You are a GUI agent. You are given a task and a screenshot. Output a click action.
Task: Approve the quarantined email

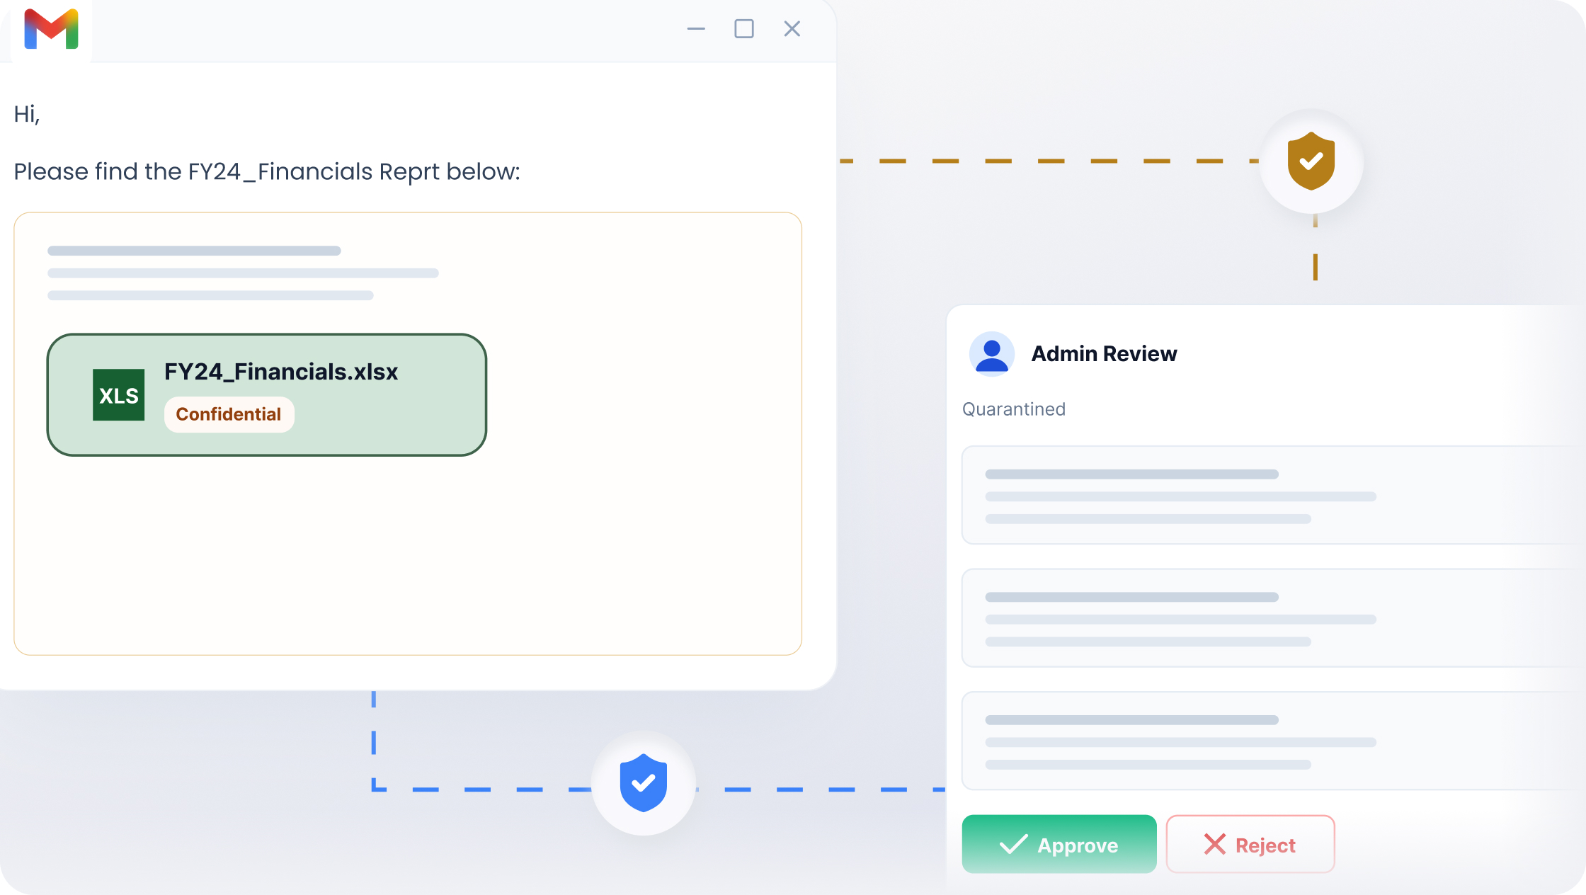click(x=1059, y=844)
